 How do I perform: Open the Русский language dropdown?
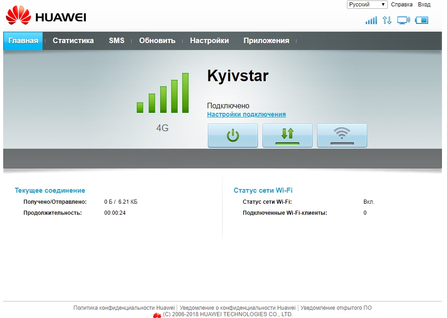point(367,5)
